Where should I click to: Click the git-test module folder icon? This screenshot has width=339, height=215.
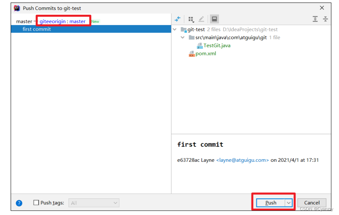coord(184,30)
